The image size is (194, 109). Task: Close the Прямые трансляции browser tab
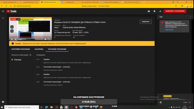[x=58, y=2]
